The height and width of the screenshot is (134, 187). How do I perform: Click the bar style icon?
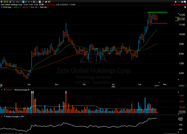tap(37, 2)
